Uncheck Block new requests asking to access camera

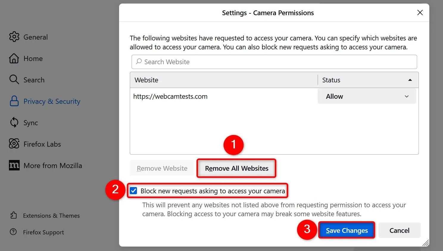133,191
